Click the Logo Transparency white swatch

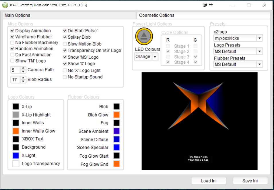[16, 164]
